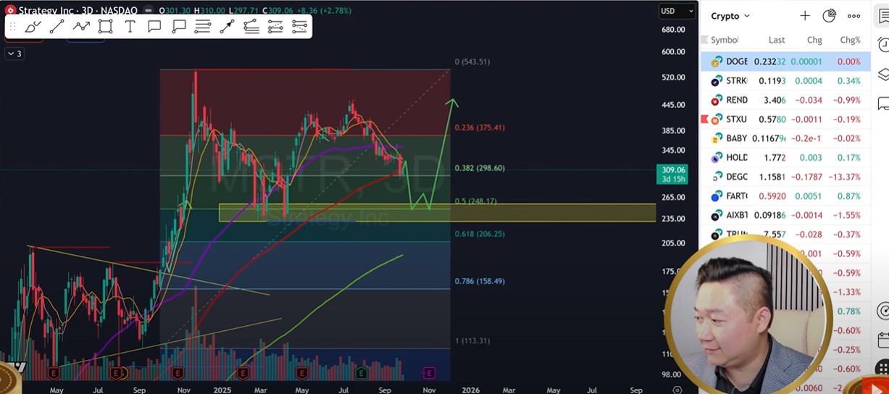Add symbol to watchlist with plus icon
Viewport: 889px width, 394px height.
click(805, 16)
